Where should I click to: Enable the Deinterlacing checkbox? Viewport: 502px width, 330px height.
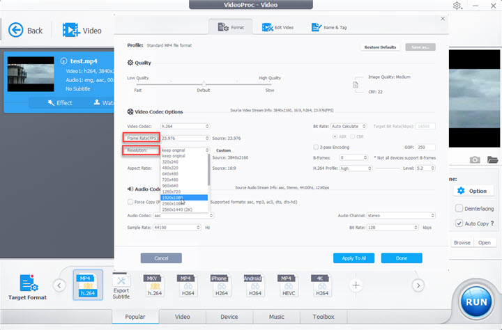coord(459,208)
